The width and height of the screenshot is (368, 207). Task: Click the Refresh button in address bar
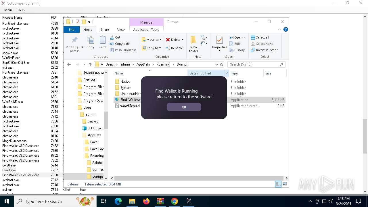[x=222, y=64]
